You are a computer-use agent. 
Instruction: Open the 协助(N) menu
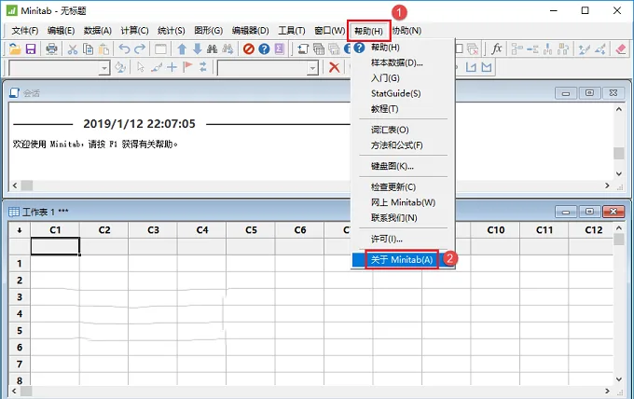(407, 31)
